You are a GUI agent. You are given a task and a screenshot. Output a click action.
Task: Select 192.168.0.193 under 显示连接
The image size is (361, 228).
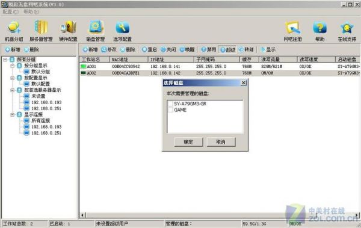pyautogui.click(x=46, y=127)
